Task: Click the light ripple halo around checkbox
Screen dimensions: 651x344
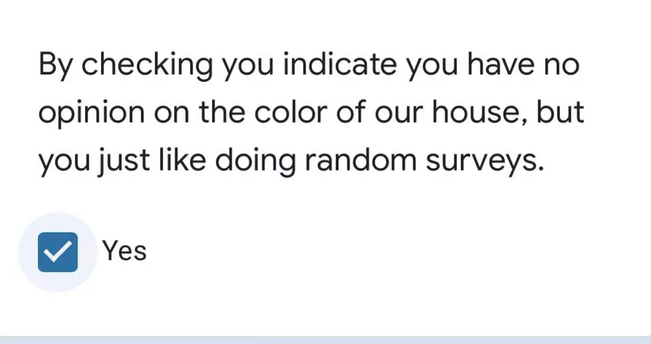Action: point(58,252)
